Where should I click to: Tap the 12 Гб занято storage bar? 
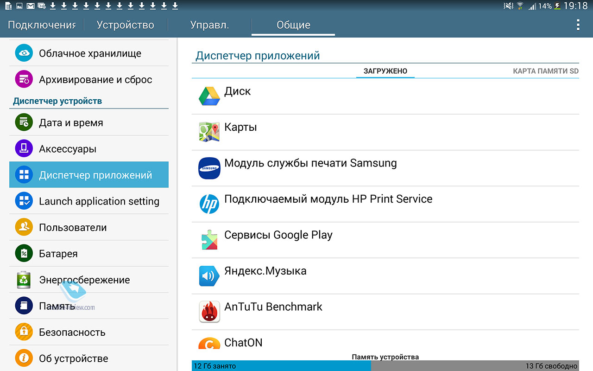(x=281, y=366)
